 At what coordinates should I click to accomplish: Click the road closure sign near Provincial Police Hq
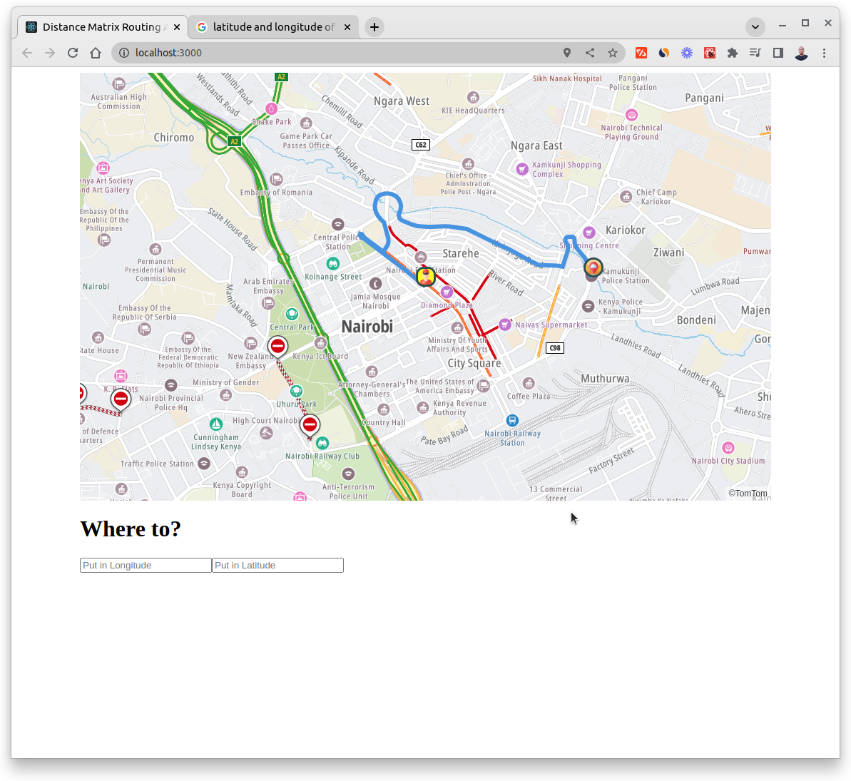tap(121, 399)
